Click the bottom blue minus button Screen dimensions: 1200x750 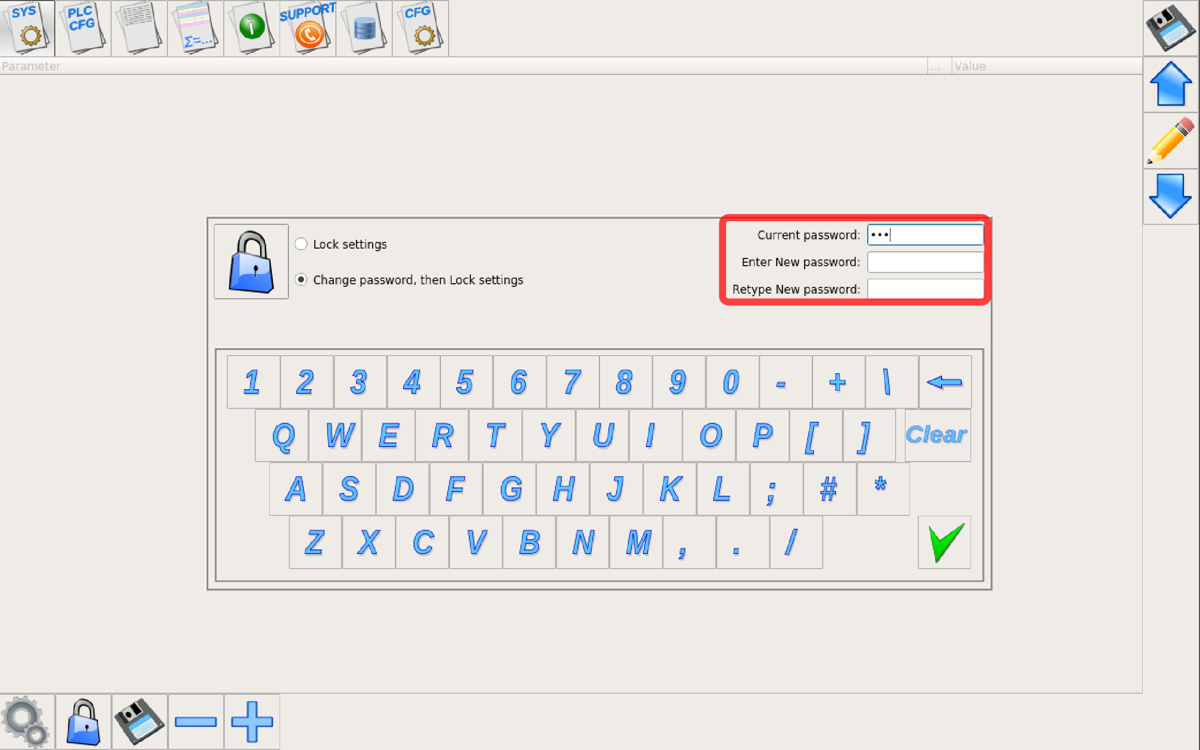(196, 722)
